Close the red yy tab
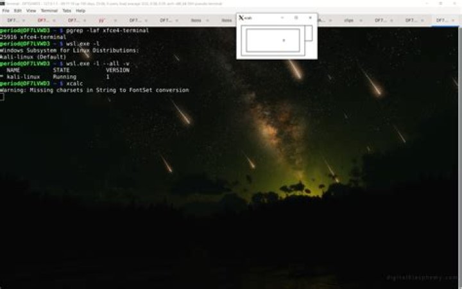Viewport: 462px width, 289px height. click(x=116, y=21)
